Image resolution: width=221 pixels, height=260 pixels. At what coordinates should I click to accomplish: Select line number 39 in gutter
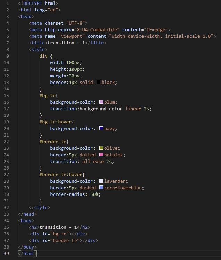click(x=6, y=254)
